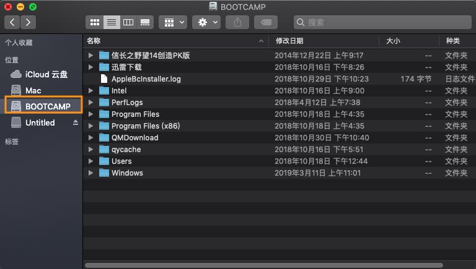This screenshot has height=269, width=476.
Task: Sort by the 修改日期 column header
Action: coord(324,41)
